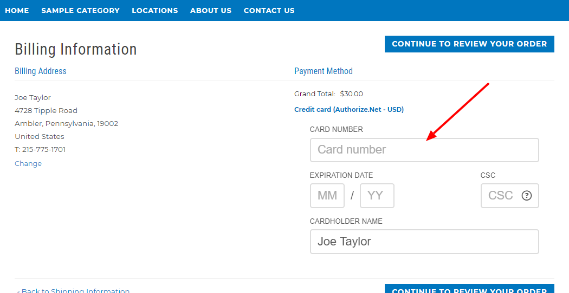The height and width of the screenshot is (293, 569).
Task: Click the EXPIRATION DATE label
Action: pyautogui.click(x=341, y=175)
